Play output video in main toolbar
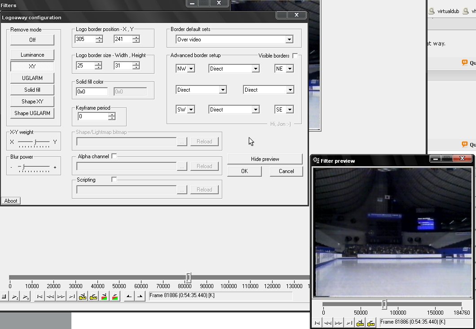The width and height of the screenshot is (476, 329). pyautogui.click(x=26, y=297)
